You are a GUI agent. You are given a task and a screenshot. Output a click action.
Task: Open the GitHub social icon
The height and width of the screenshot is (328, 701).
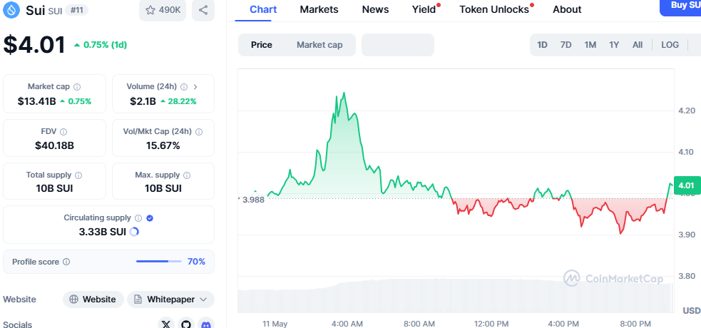[186, 324]
